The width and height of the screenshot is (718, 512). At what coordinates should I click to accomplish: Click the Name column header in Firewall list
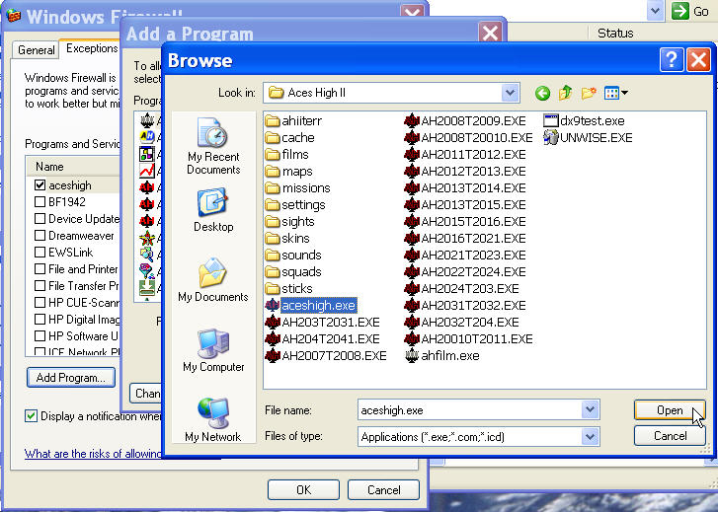[73, 167]
